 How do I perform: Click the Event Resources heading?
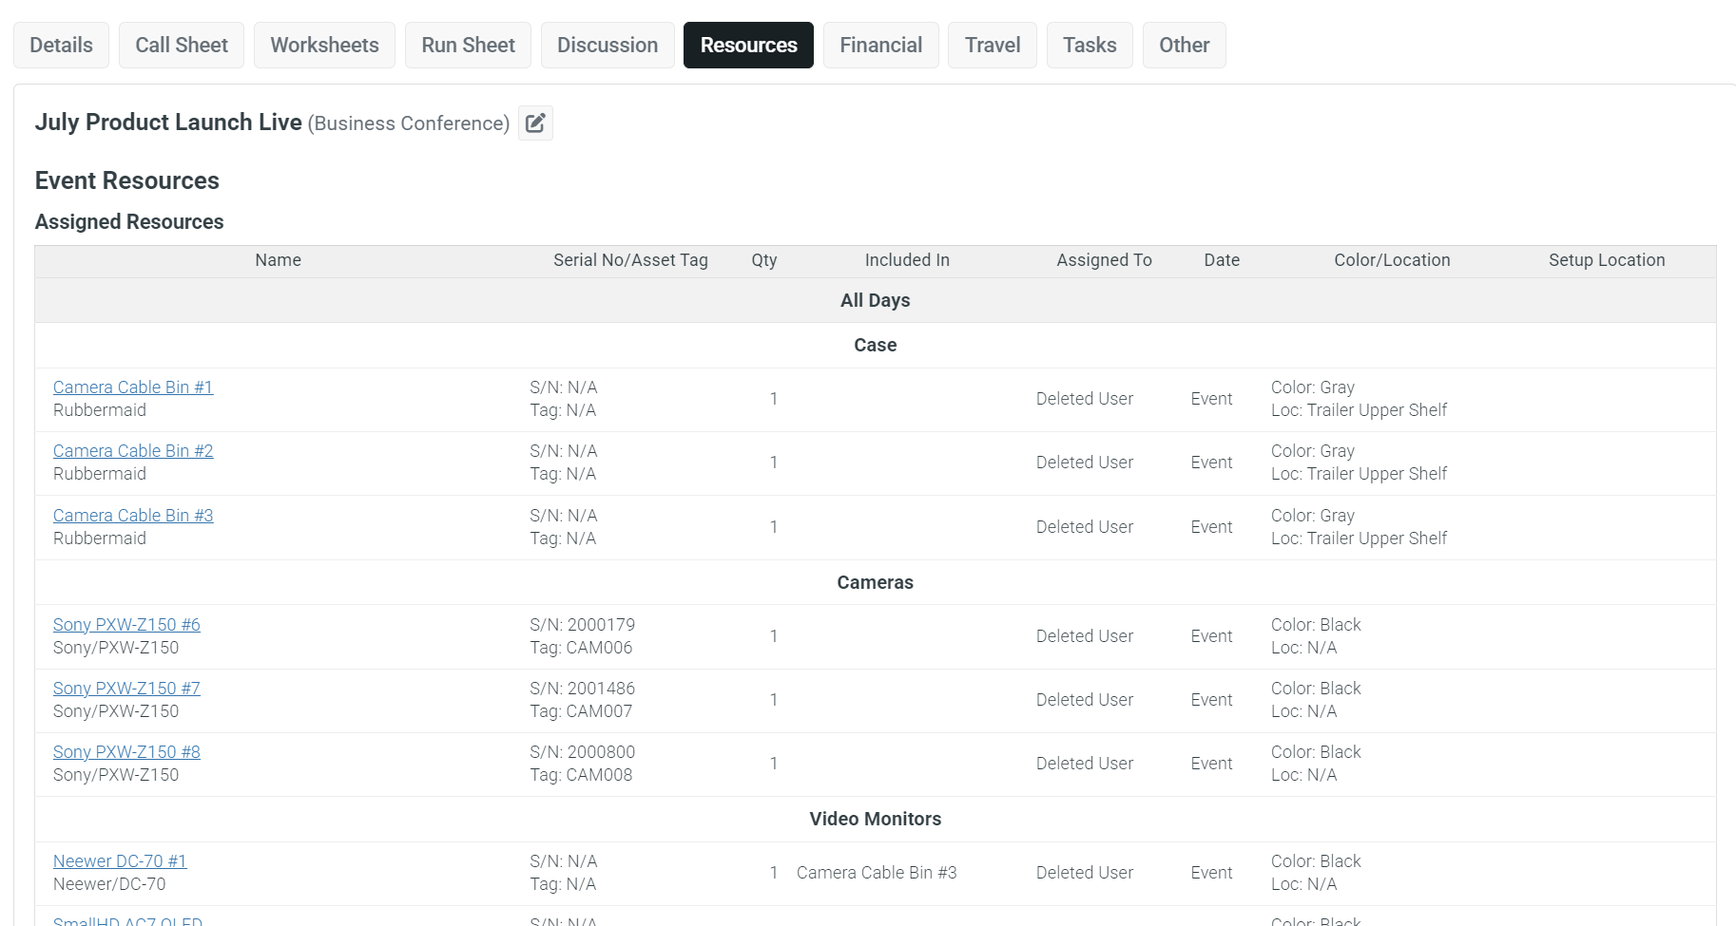pyautogui.click(x=127, y=180)
